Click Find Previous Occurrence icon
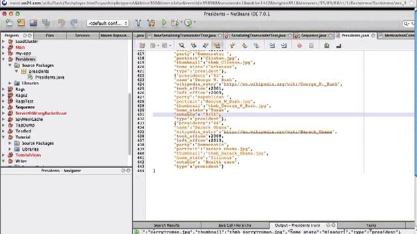This screenshot has width=417, height=234. 194,45
